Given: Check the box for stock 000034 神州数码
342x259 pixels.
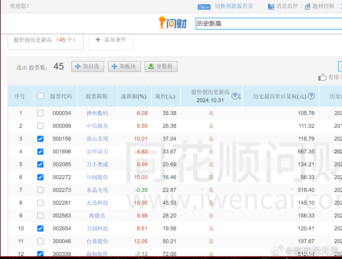Looking at the screenshot, I should point(40,113).
